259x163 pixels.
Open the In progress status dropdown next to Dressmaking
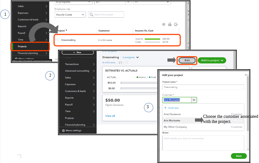click(130, 57)
